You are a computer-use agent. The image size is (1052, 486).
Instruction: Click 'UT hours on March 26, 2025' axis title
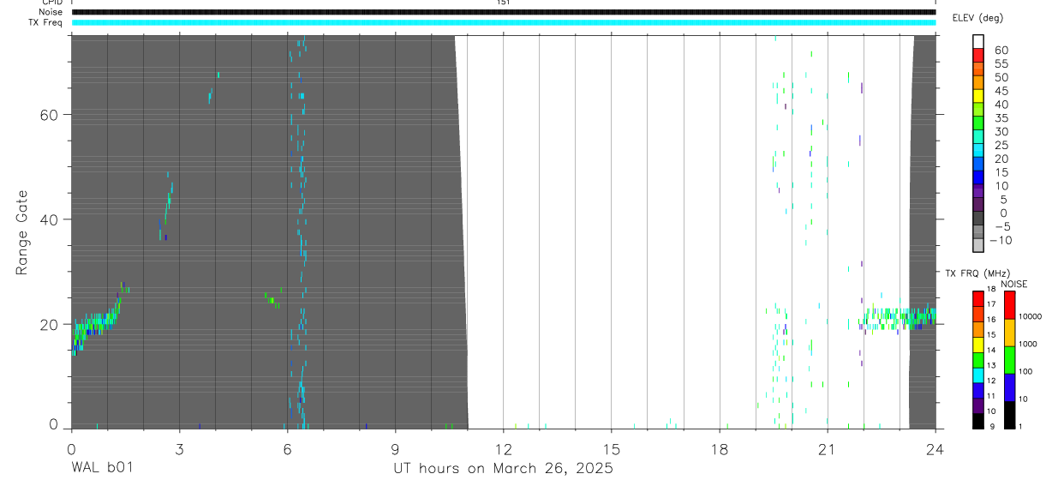coord(503,469)
